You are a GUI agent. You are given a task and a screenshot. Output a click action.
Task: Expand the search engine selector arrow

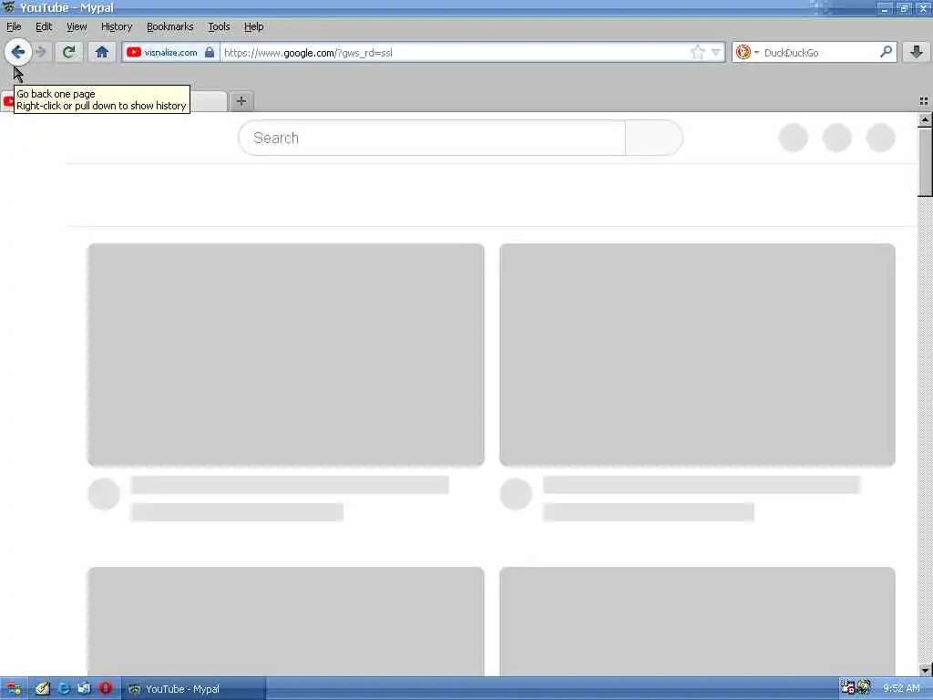(757, 52)
